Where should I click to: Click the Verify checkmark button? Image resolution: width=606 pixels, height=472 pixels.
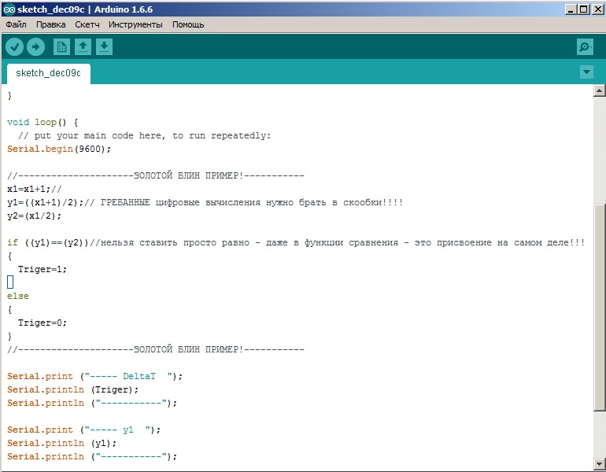(14, 47)
